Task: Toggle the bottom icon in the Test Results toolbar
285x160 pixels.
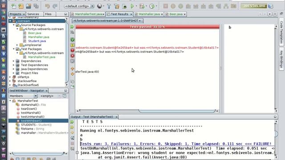Action: pyautogui.click(x=72, y=87)
